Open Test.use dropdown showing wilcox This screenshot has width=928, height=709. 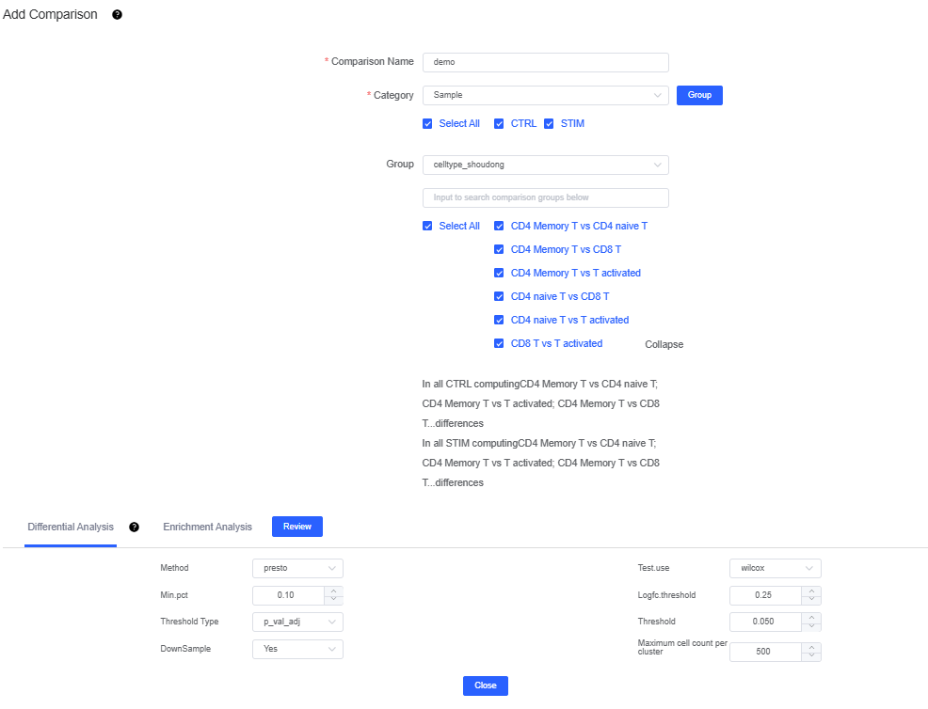775,568
